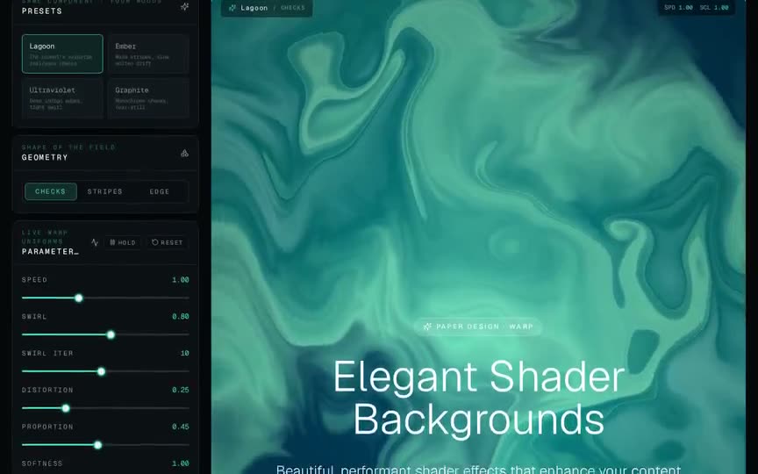Click the Softness value 1.00
This screenshot has height=474, width=758.
[x=181, y=463]
